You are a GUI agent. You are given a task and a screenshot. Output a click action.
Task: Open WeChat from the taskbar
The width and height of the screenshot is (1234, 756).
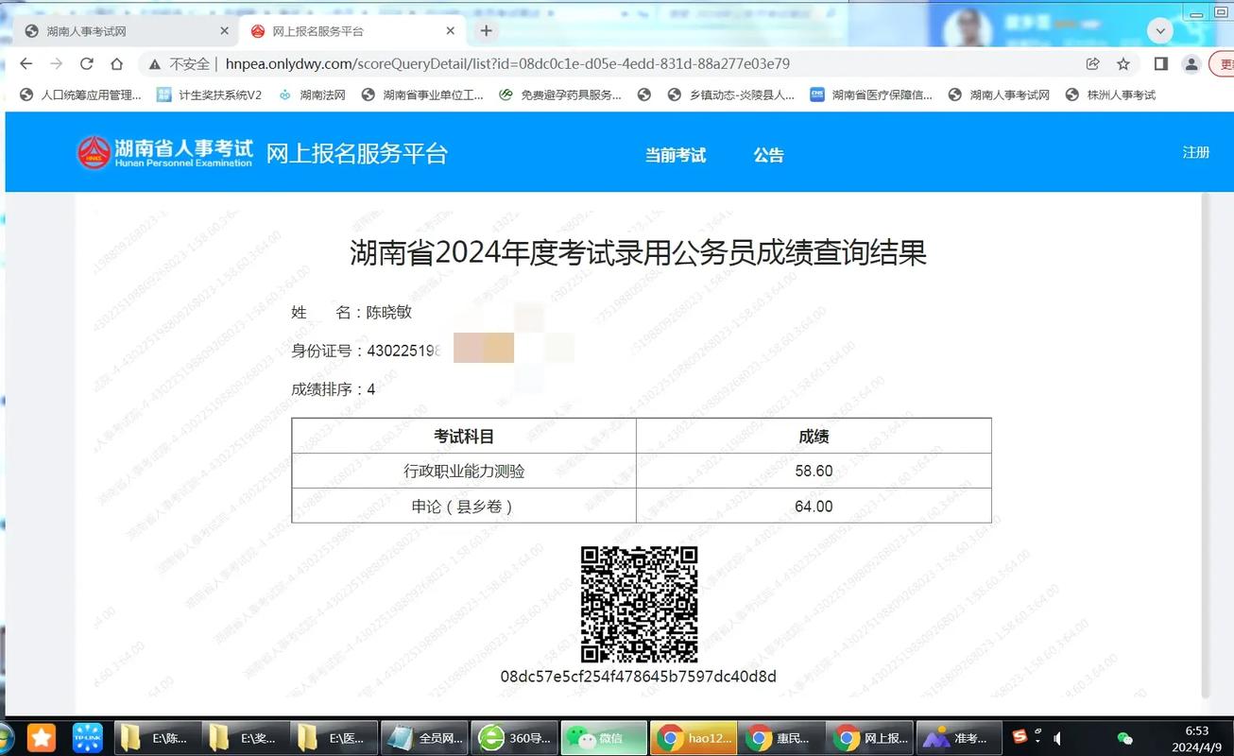(603, 737)
